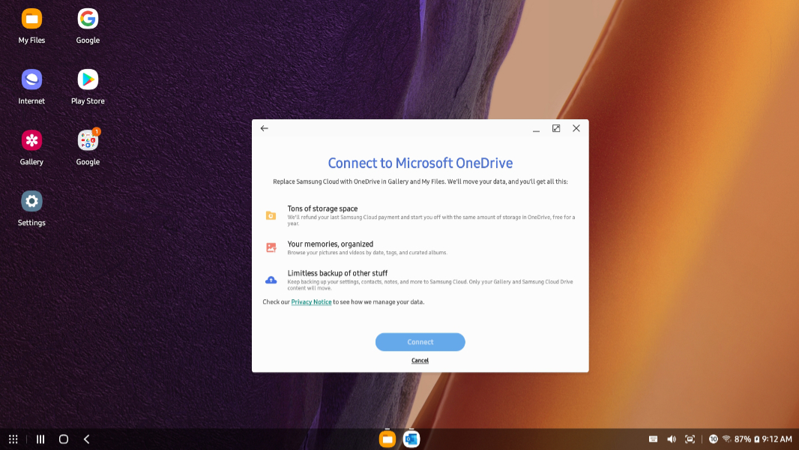
Task: Go back using the dialog's back arrow
Action: (x=265, y=128)
